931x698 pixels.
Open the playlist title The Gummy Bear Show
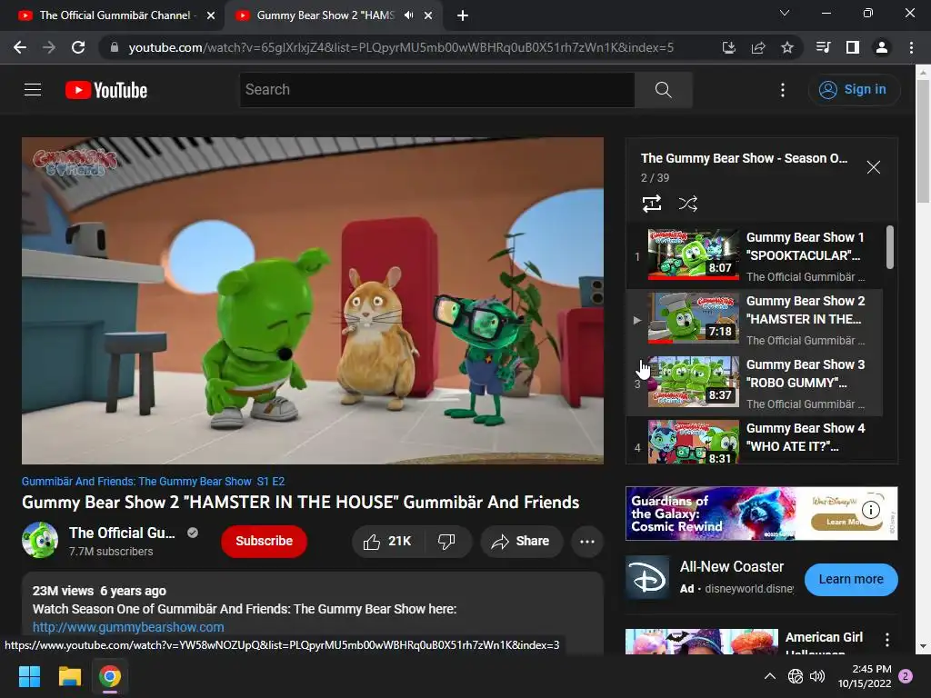pyautogui.click(x=744, y=158)
